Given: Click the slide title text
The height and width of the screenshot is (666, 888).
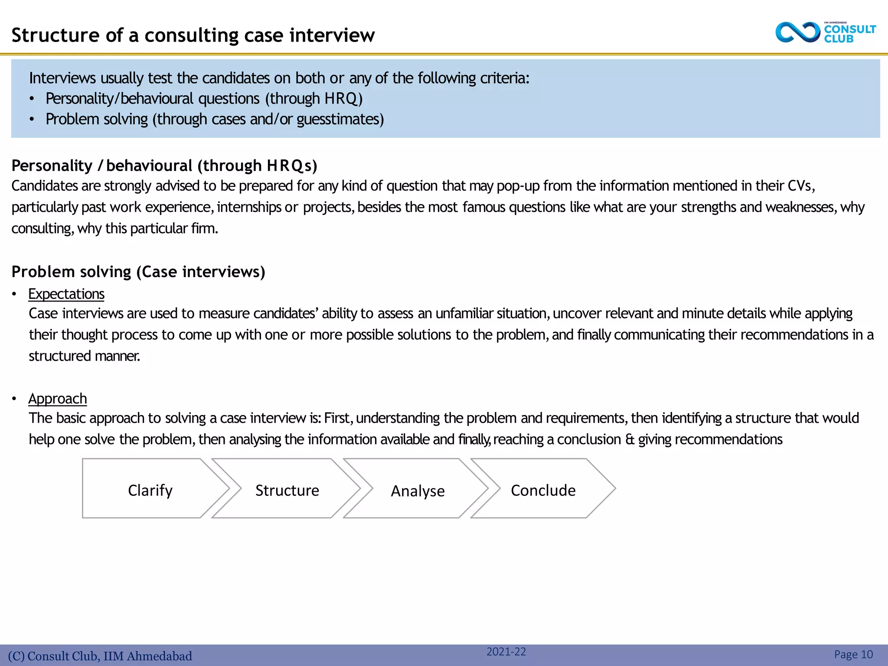Looking at the screenshot, I should click(x=193, y=35).
